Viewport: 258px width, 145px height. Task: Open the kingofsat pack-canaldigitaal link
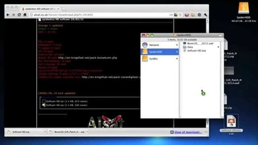111,77
